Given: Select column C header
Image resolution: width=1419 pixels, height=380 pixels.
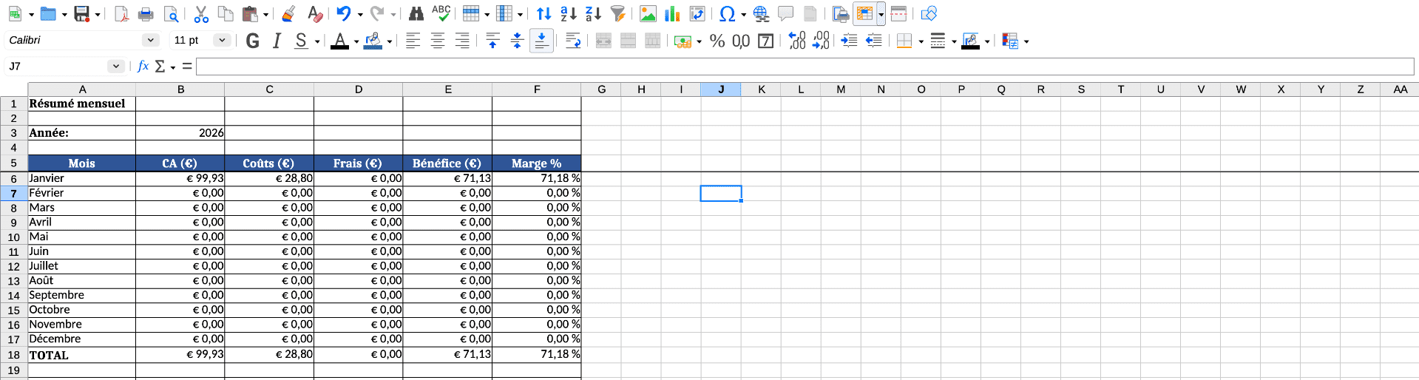Looking at the screenshot, I should click(269, 89).
